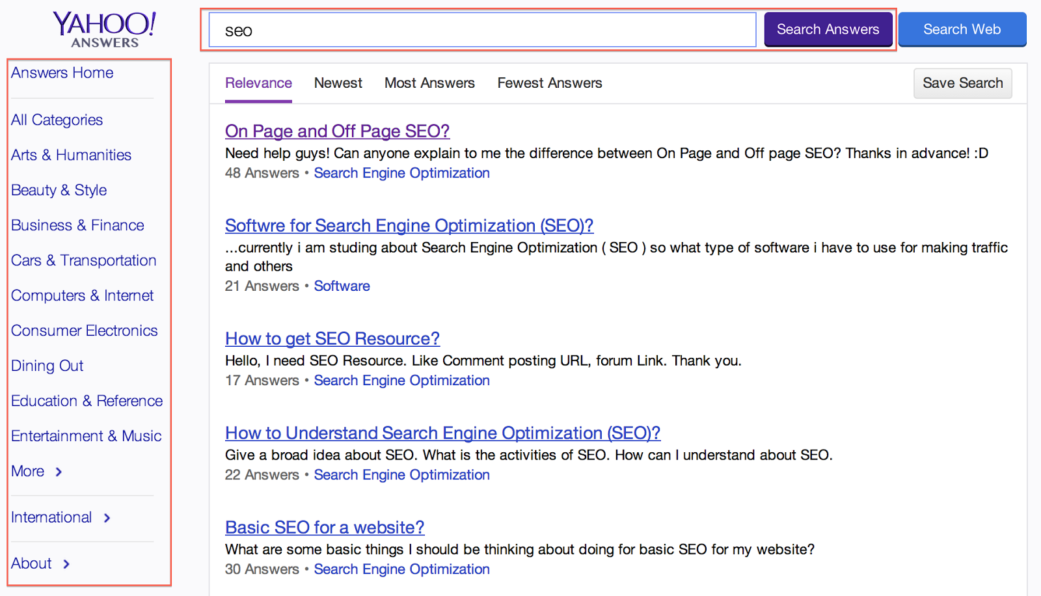
Task: Click the More link in sidebar
Action: click(x=28, y=471)
